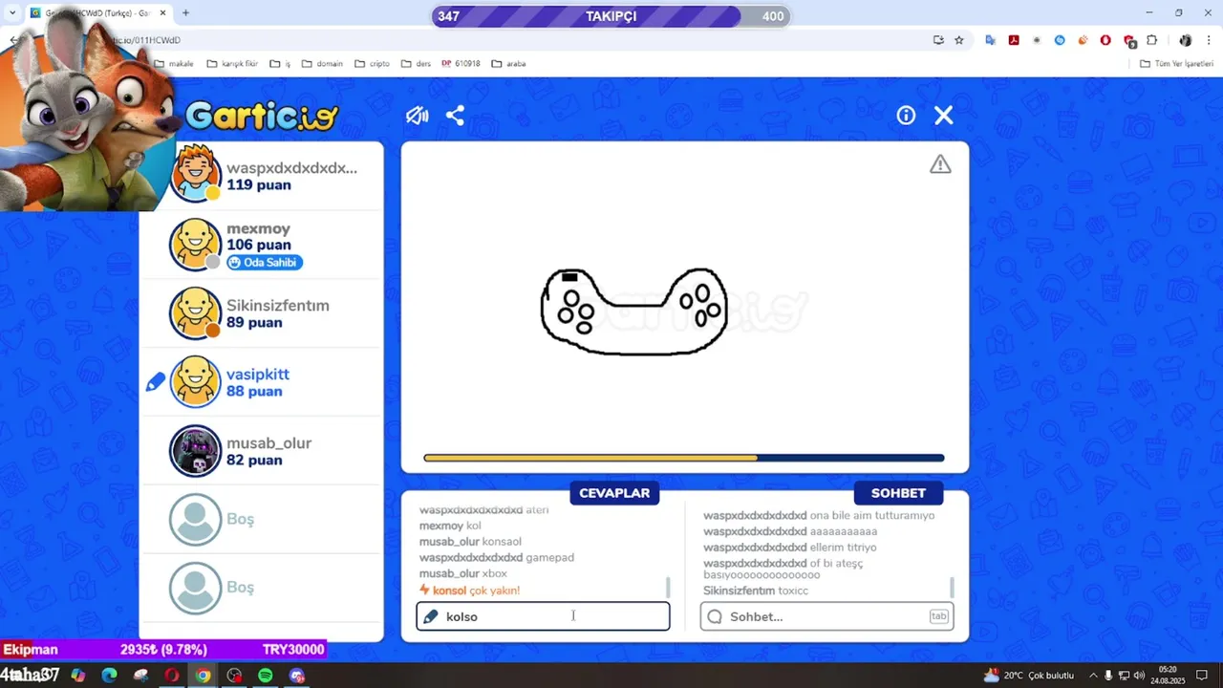This screenshot has width=1223, height=688.
Task: Open the 'cripto' bookmark folder
Action: (x=372, y=64)
